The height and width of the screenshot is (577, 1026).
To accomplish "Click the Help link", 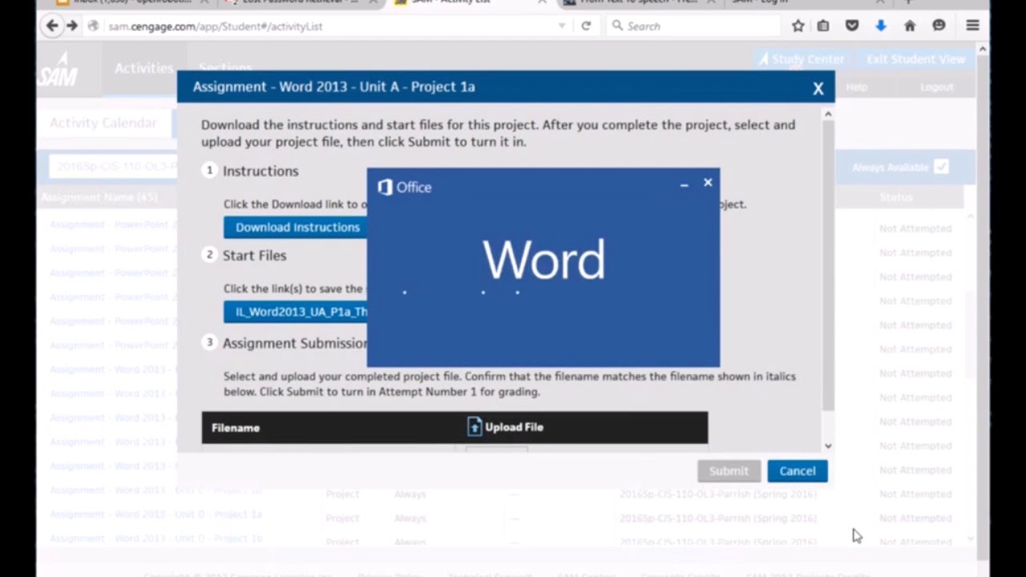I will (856, 87).
